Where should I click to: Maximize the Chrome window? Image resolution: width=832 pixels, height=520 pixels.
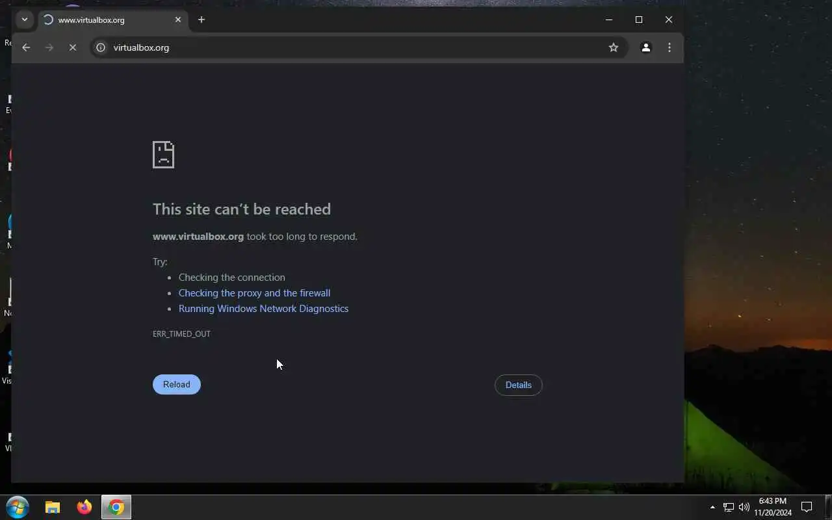[x=639, y=19]
